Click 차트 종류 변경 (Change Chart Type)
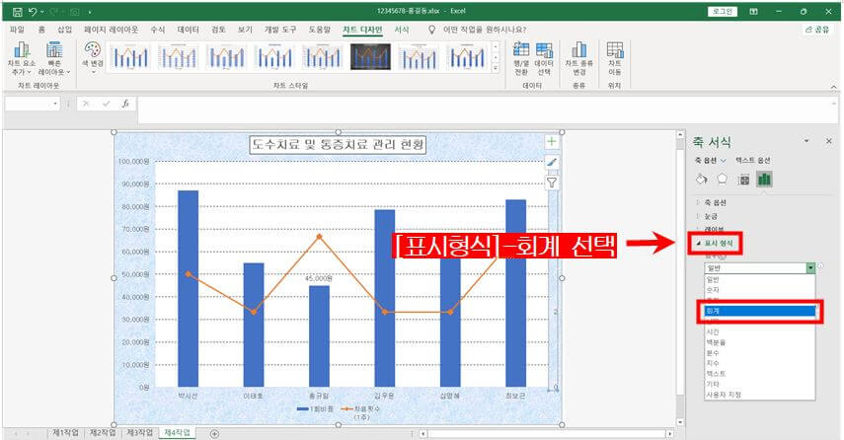The image size is (844, 440). 578,58
